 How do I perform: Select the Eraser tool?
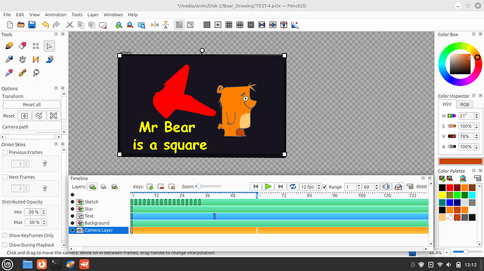[22, 46]
